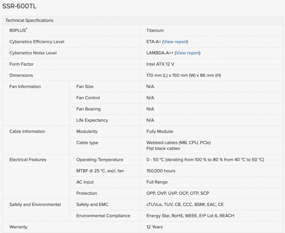Image resolution: width=285 pixels, height=233 pixels.
Task: Click the Titanium rating value
Action: [x=155, y=30]
